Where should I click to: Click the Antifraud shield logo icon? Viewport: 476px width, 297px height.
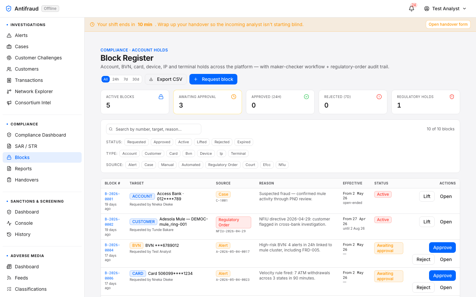(x=9, y=9)
